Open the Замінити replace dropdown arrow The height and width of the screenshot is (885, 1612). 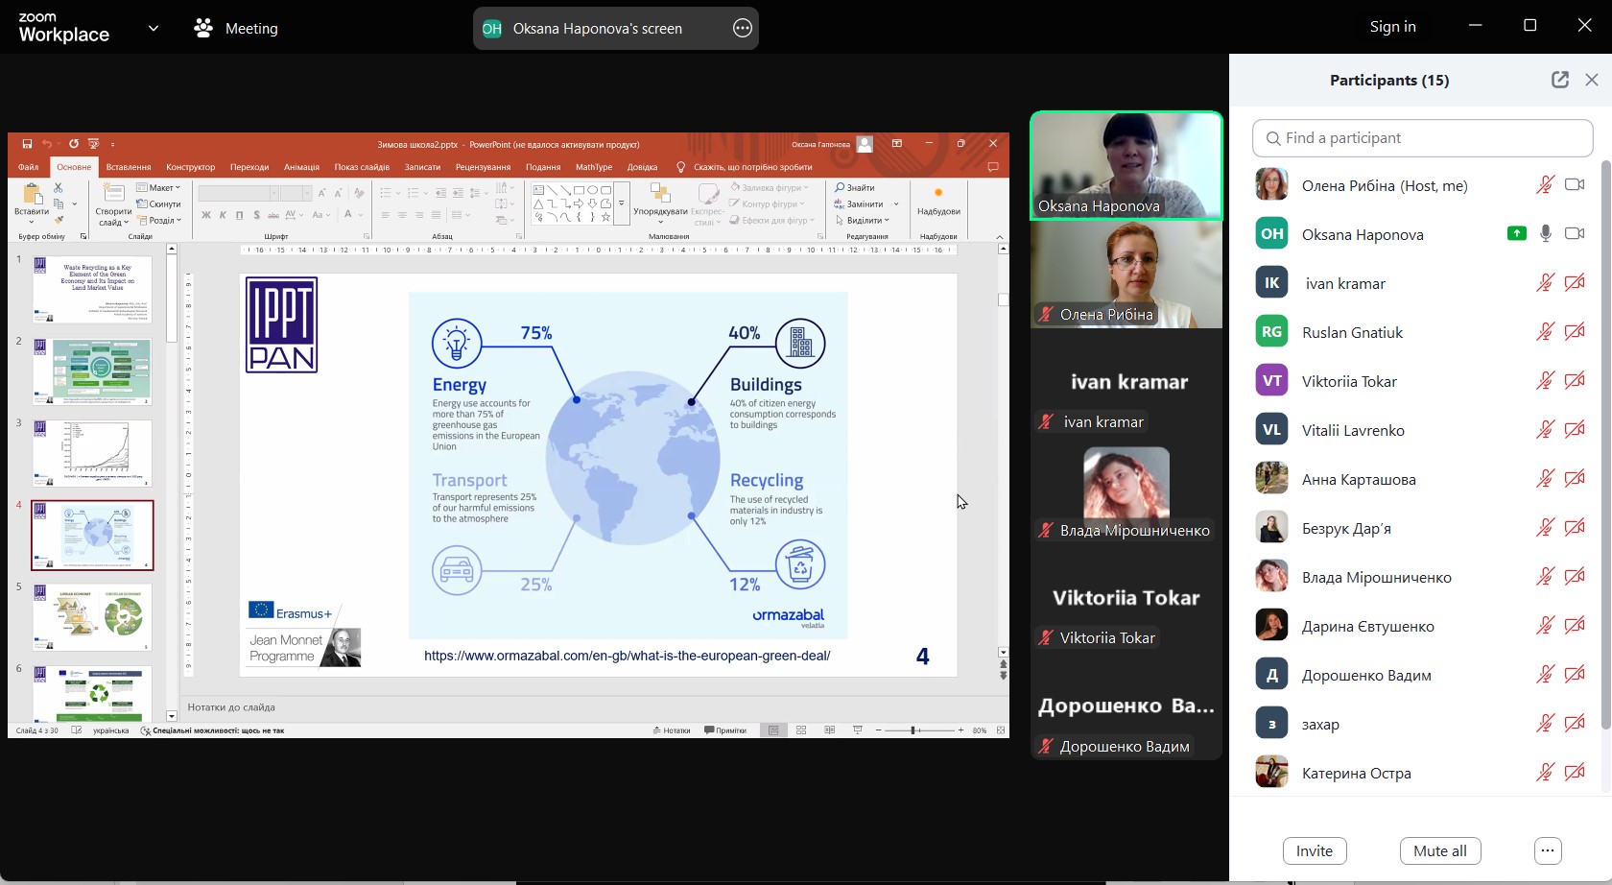tap(896, 204)
